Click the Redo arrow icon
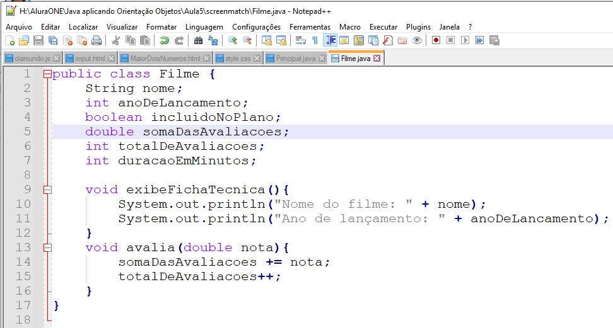The image size is (613, 328). [178, 40]
